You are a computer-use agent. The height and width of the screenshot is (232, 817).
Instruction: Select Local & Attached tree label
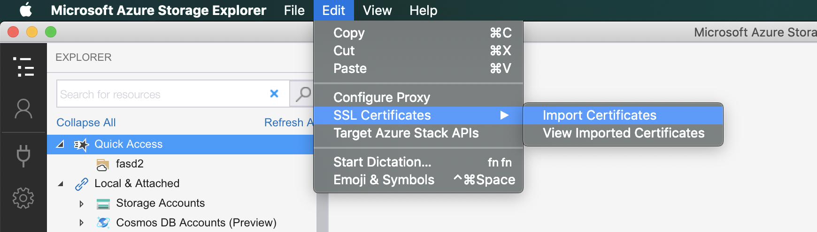coord(137,184)
